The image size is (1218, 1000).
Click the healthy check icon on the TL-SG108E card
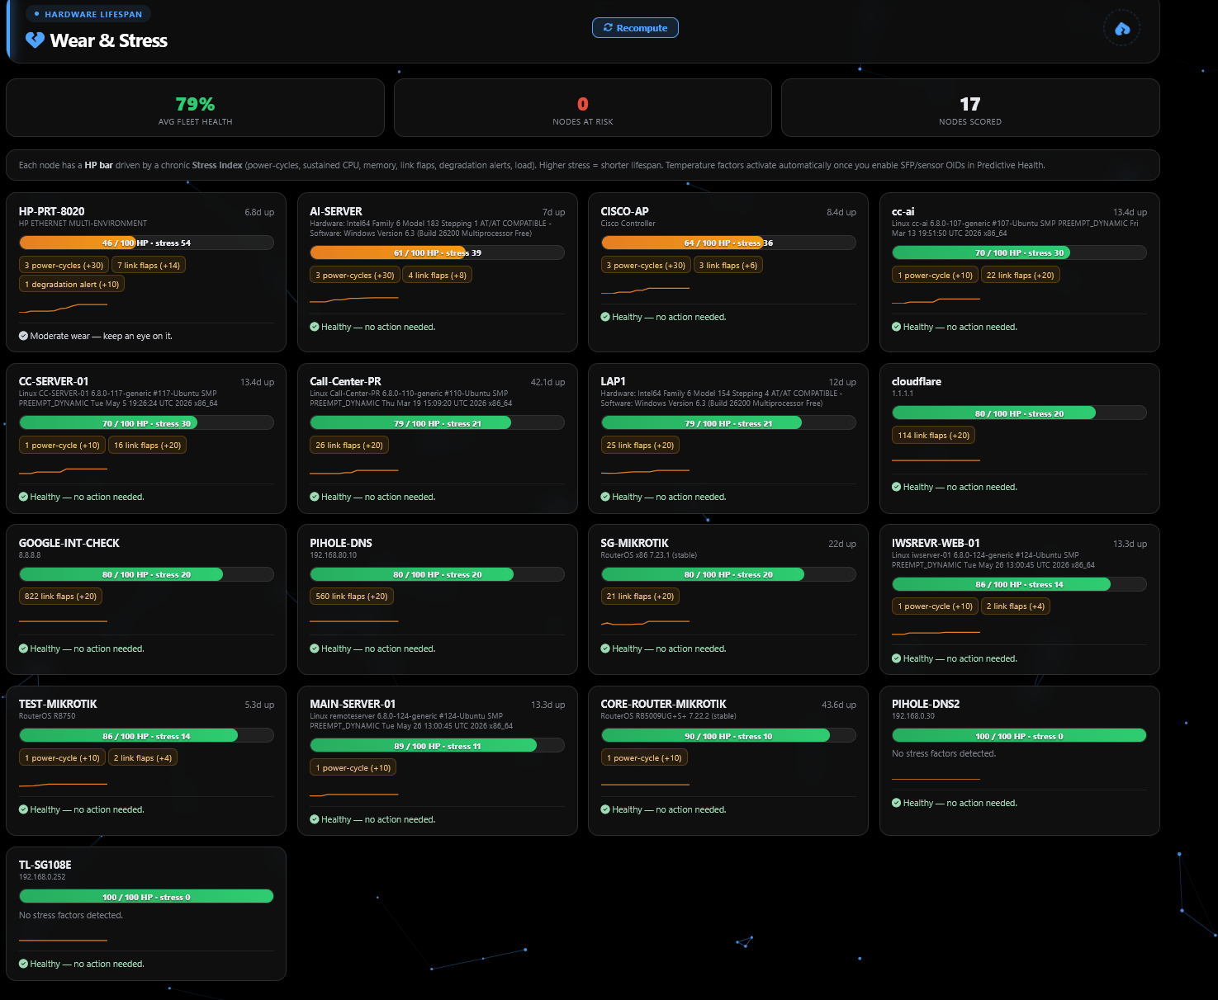[23, 964]
